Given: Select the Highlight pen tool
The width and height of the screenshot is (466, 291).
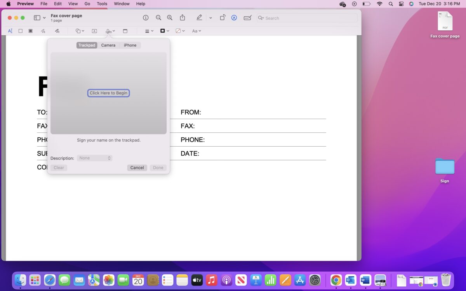Looking at the screenshot, I should [199, 18].
